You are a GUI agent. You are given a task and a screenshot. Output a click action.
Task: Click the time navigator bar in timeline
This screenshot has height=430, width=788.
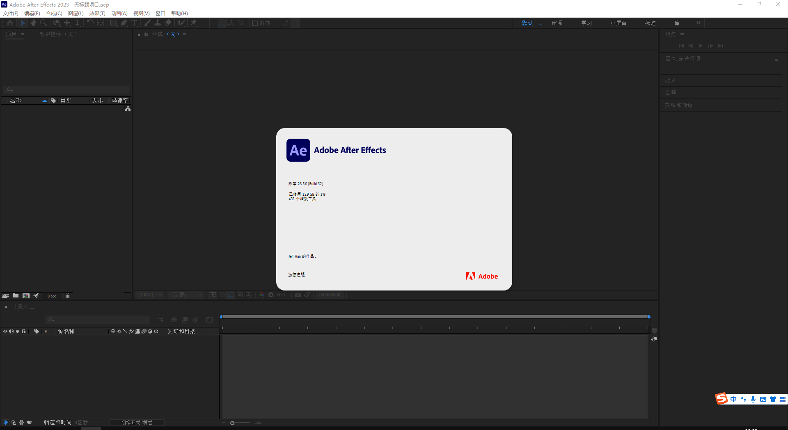coord(435,317)
